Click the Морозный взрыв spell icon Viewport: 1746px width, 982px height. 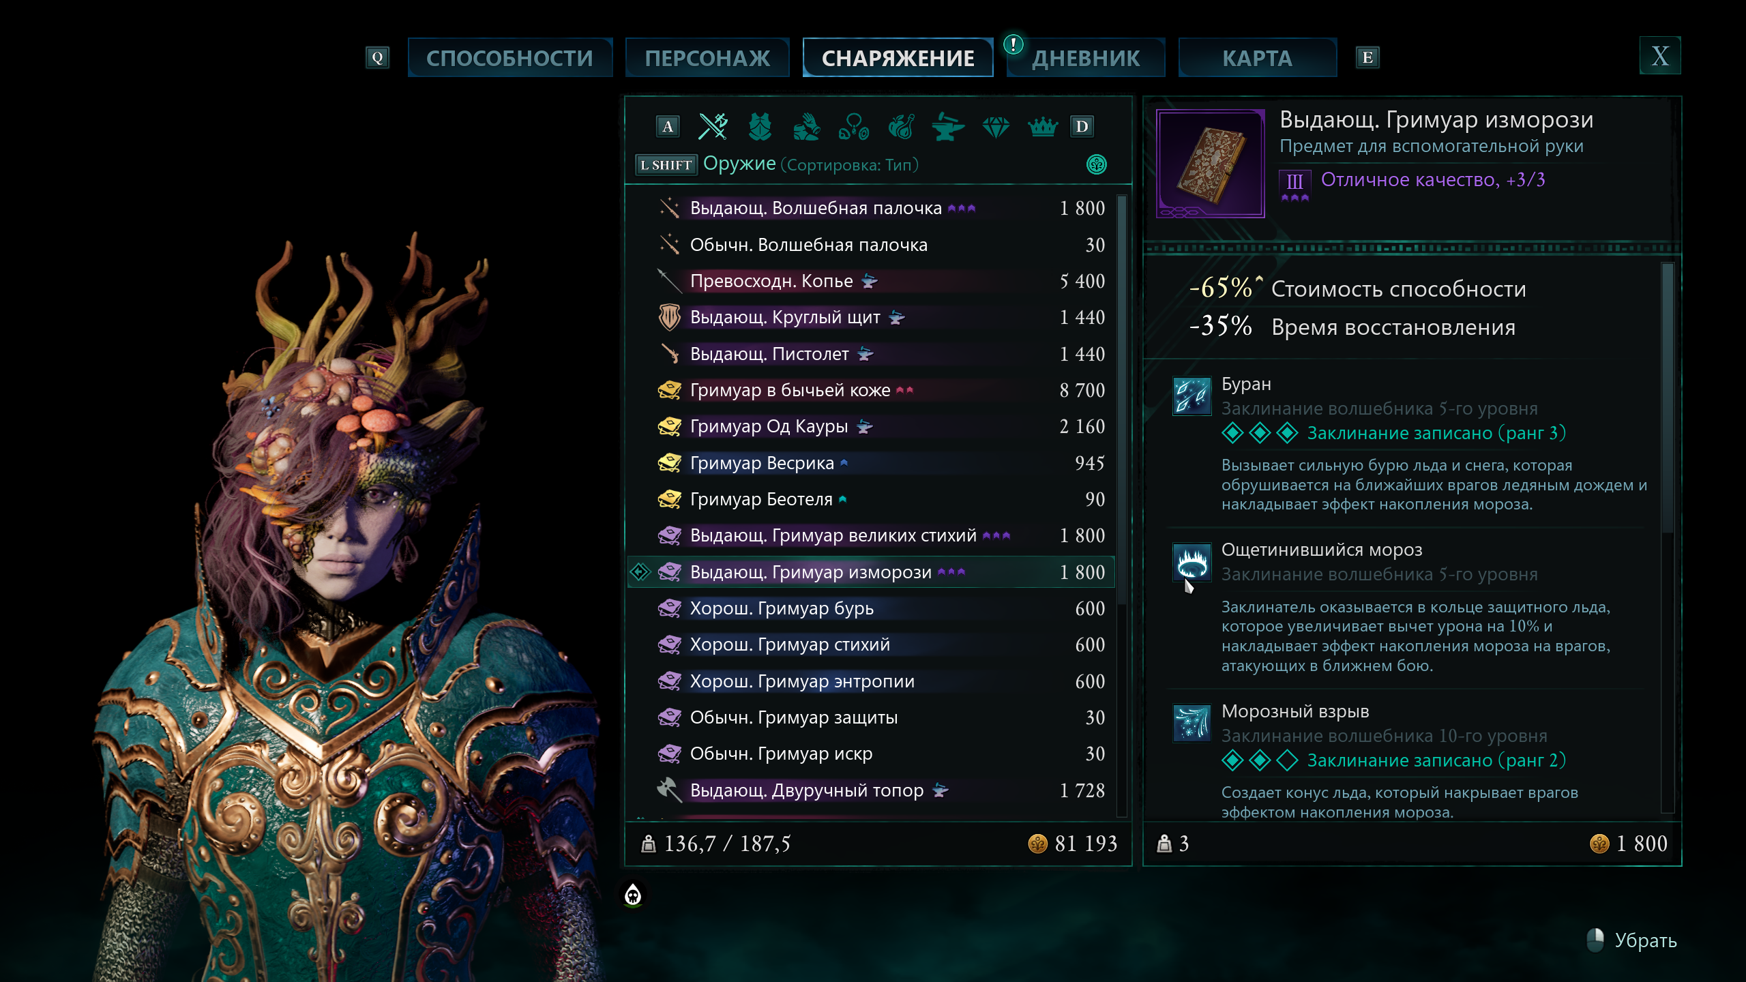(1192, 724)
